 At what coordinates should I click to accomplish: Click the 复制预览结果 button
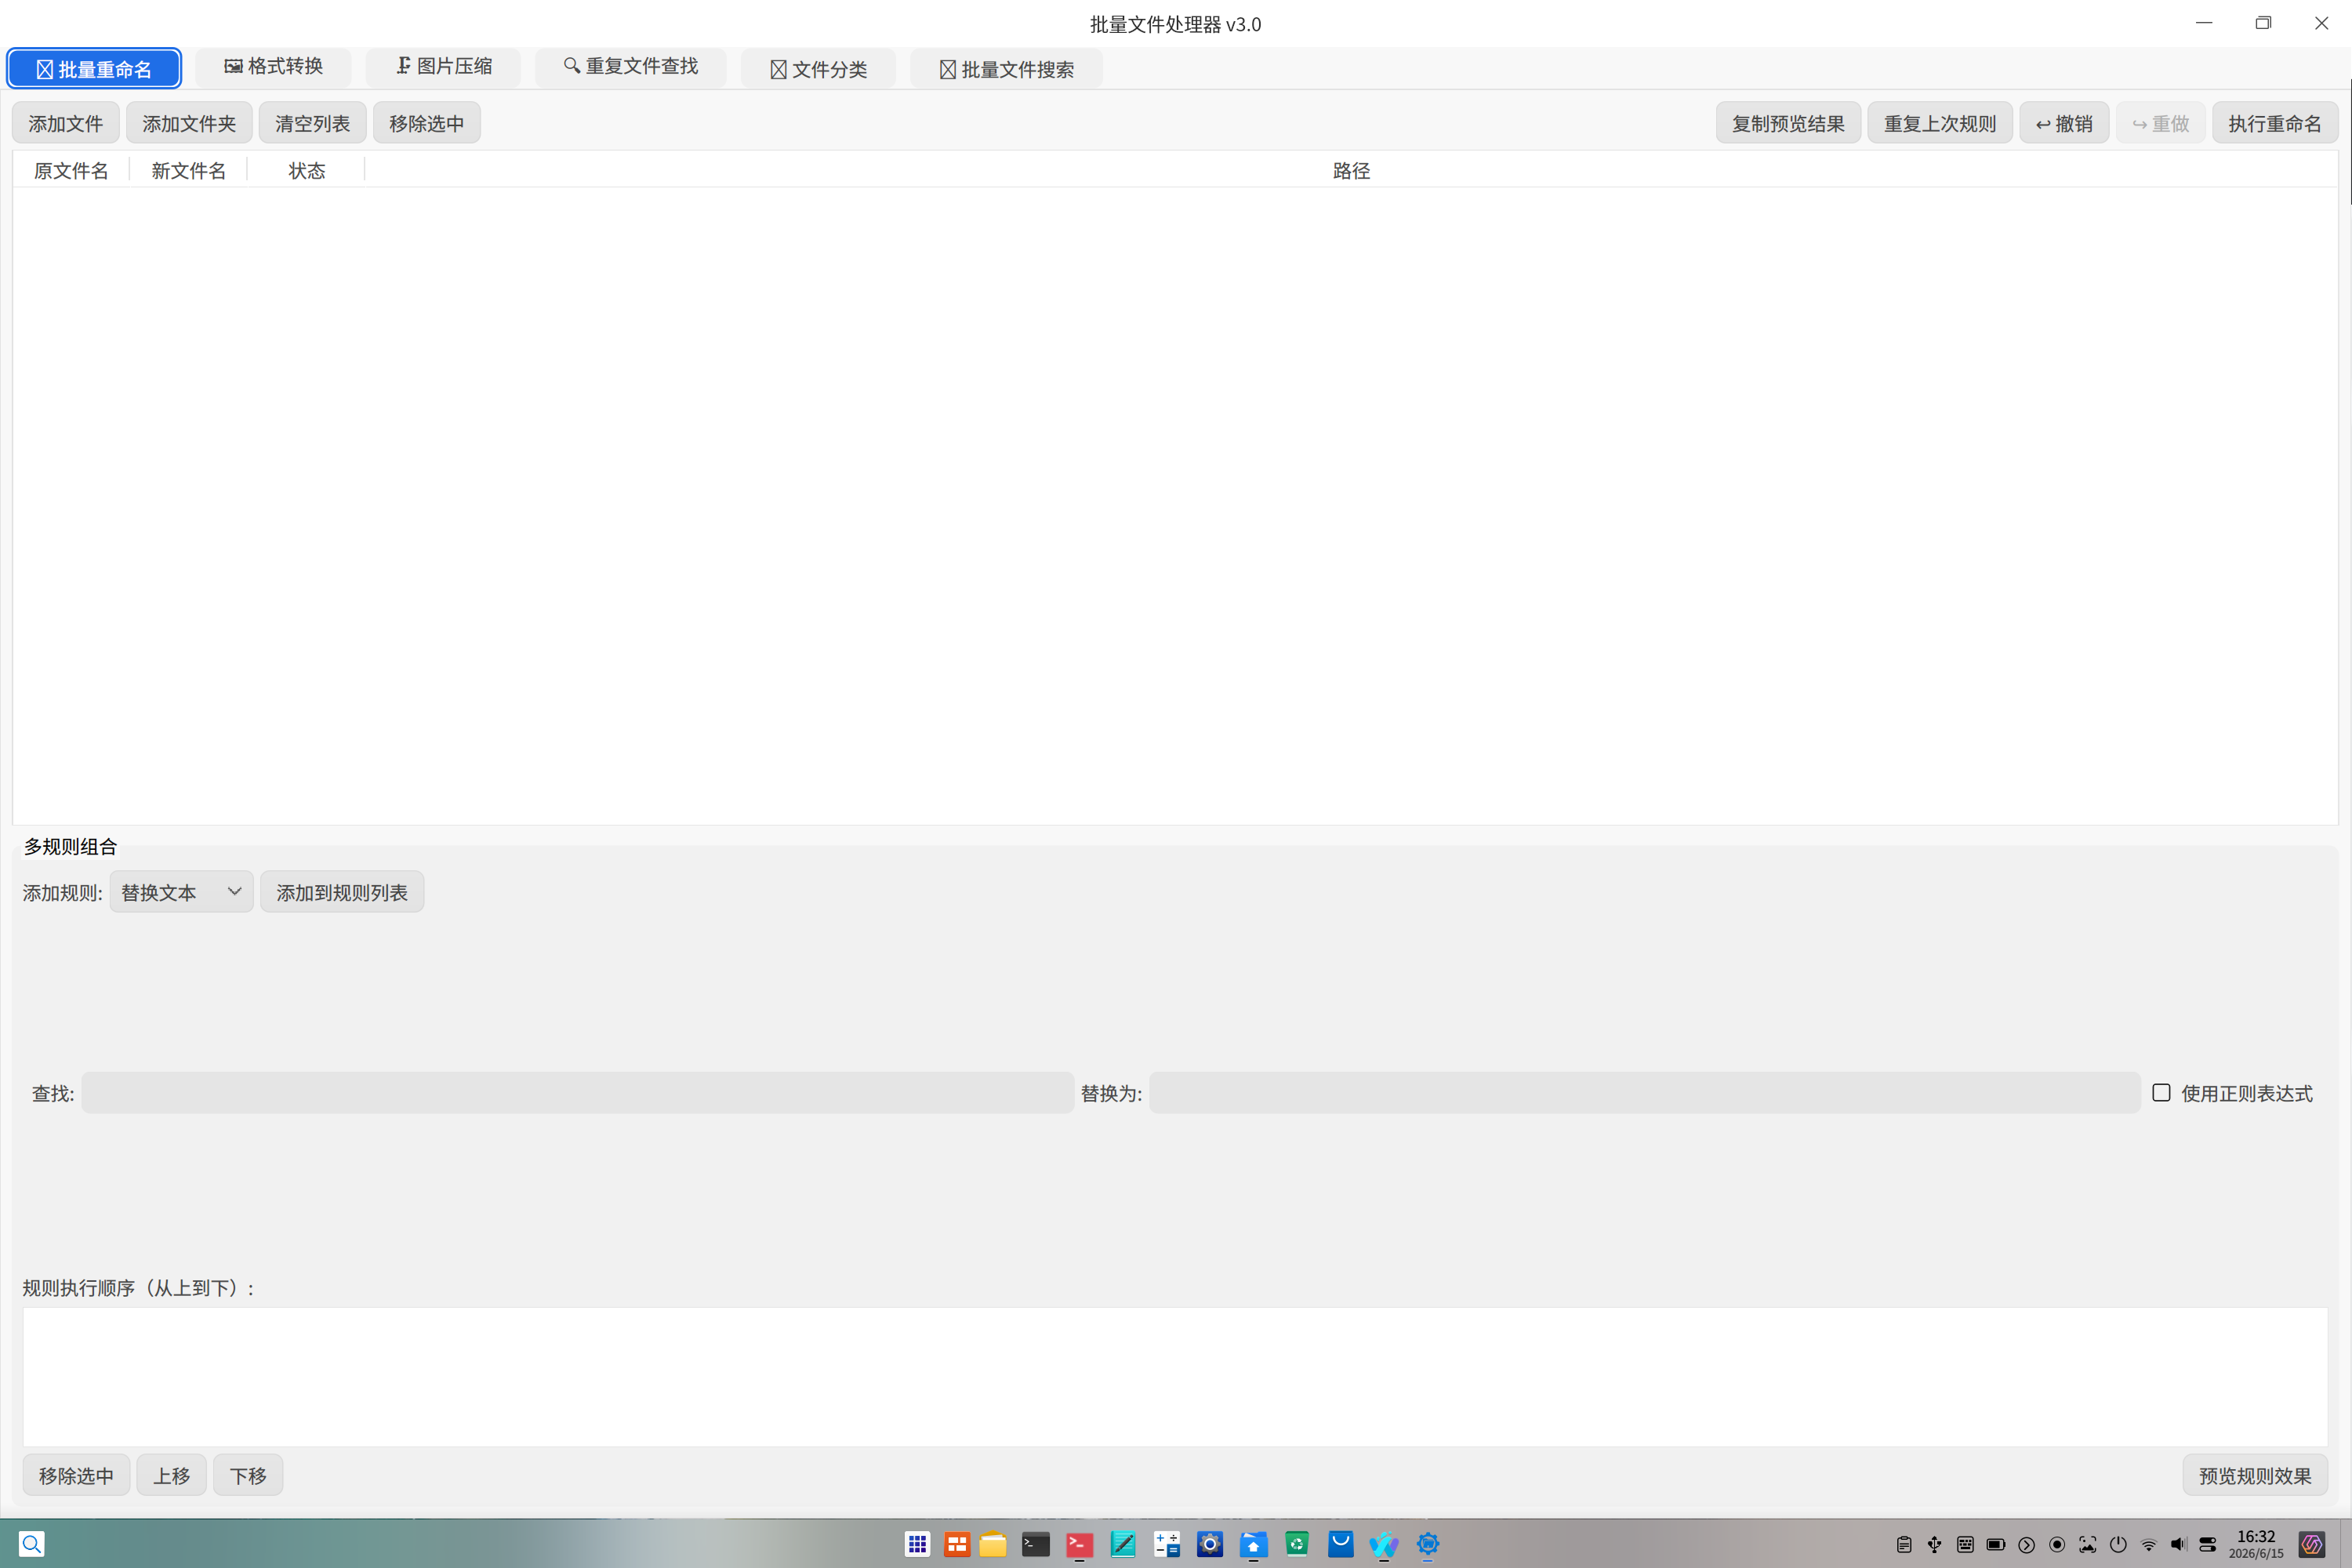click(1788, 123)
